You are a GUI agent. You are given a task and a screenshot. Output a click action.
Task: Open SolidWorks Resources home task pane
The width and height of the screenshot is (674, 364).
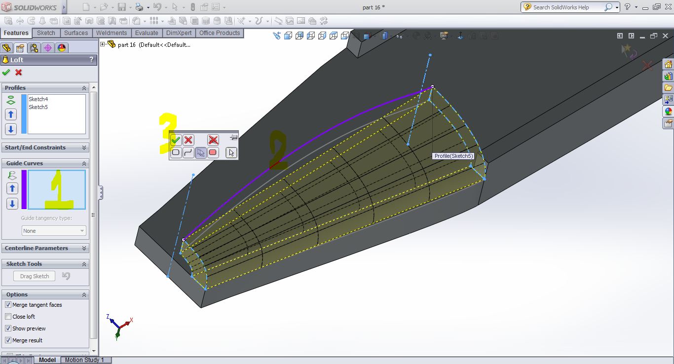tap(669, 65)
